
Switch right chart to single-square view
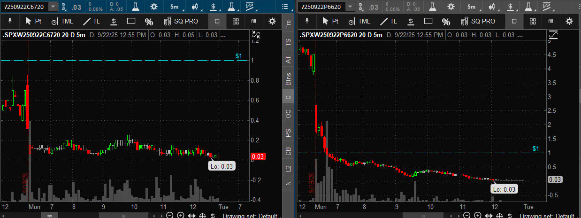tap(514, 21)
